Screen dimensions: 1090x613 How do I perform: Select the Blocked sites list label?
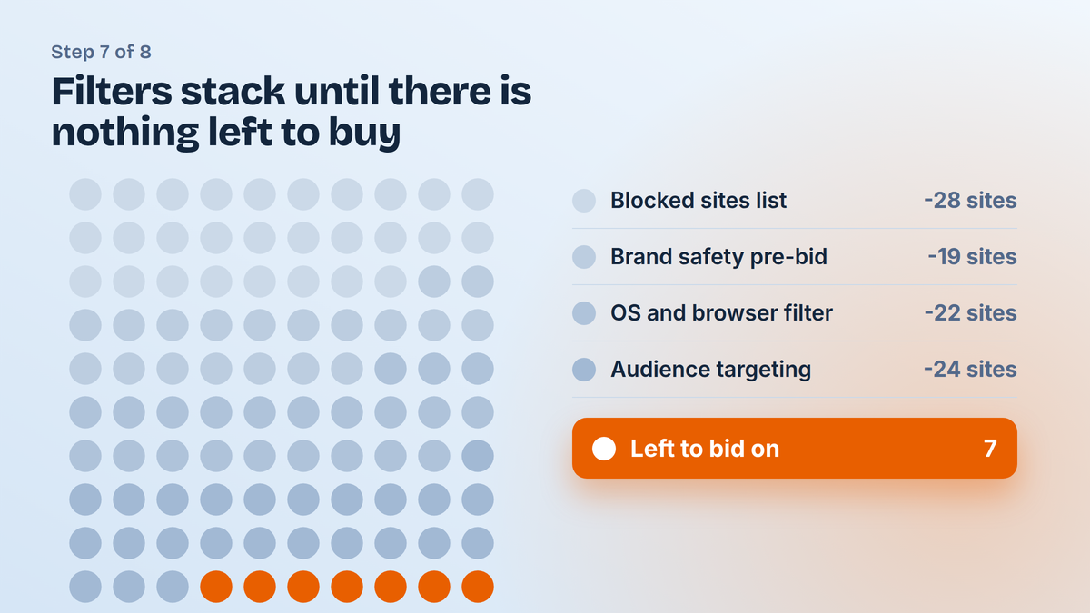699,201
